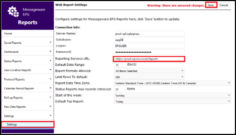The image size is (236, 135).
Task: Expand the Geo-Location Reports menu
Action: point(27,70)
